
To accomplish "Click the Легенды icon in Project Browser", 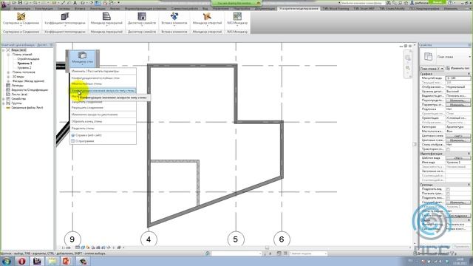I will [x=8, y=86].
